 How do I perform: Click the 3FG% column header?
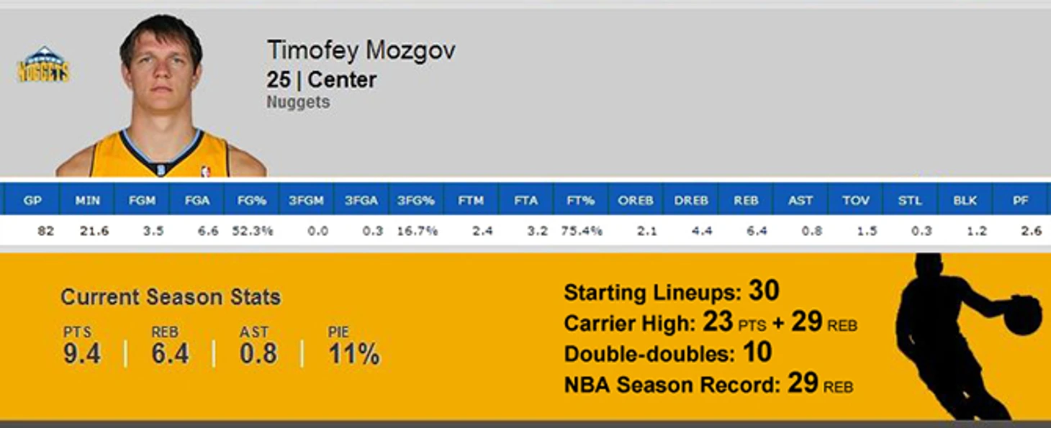416,201
